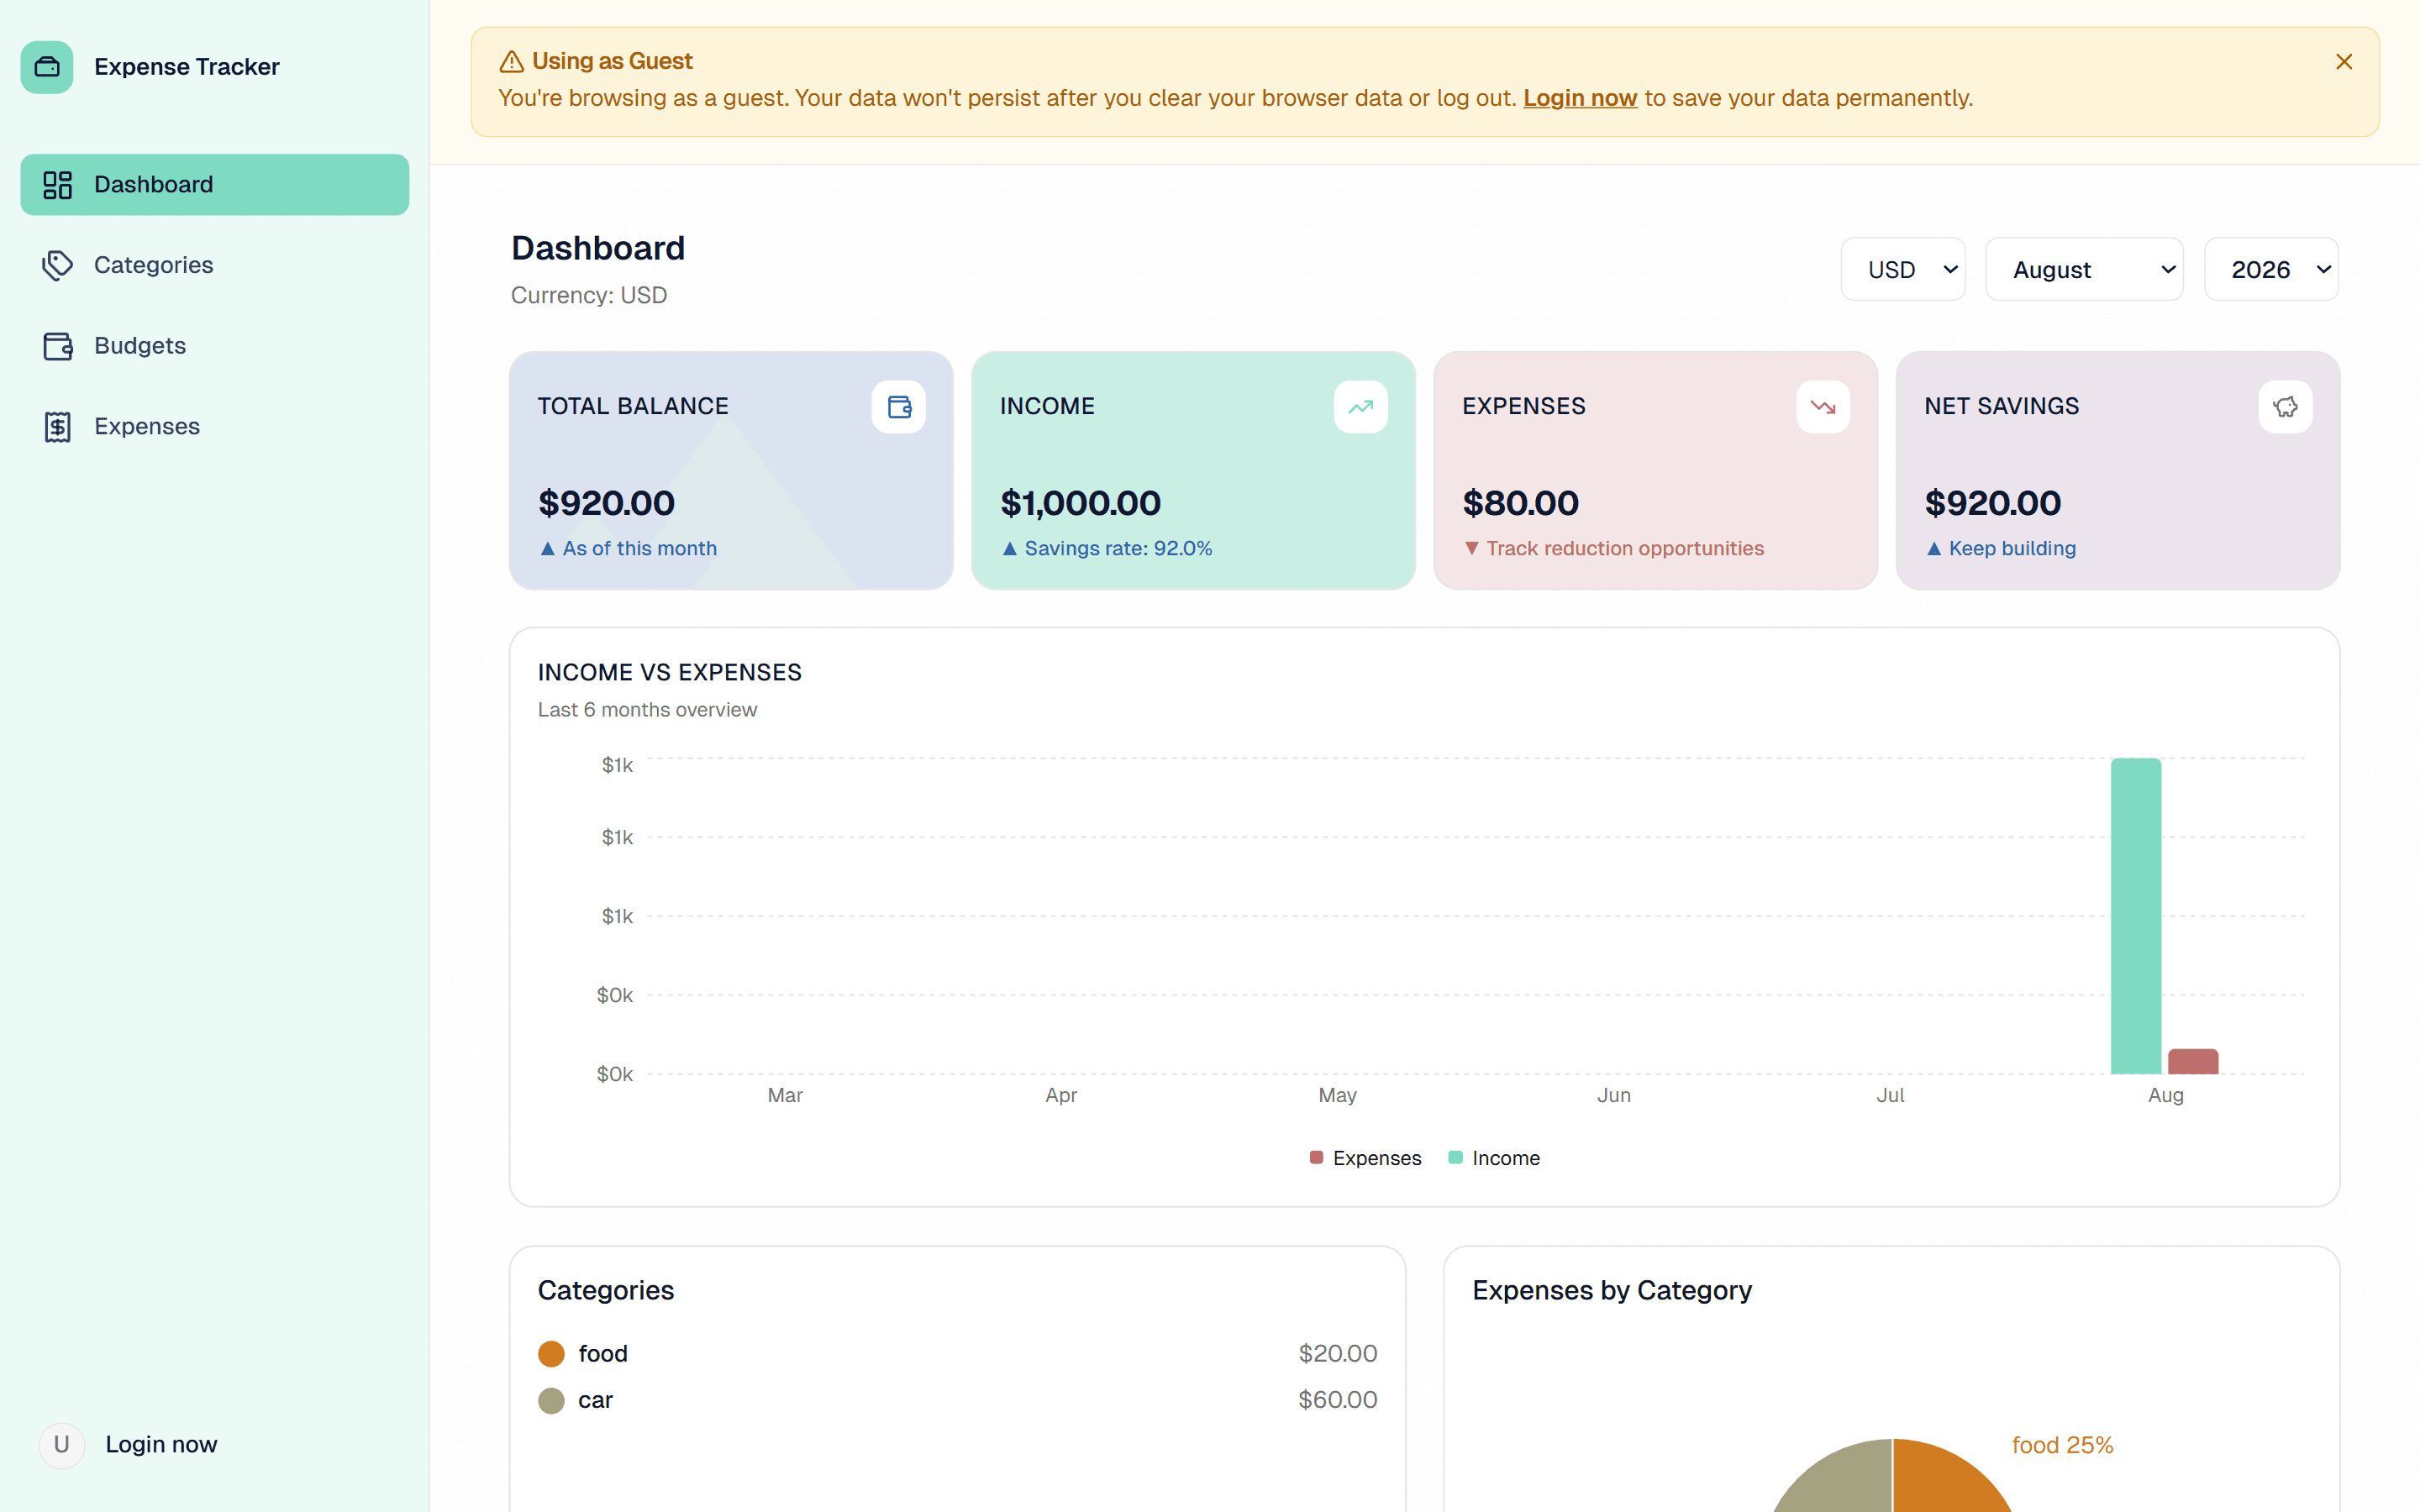Click the Expenses receipt icon in sidebar
Image resolution: width=2420 pixels, height=1512 pixels.
click(58, 427)
